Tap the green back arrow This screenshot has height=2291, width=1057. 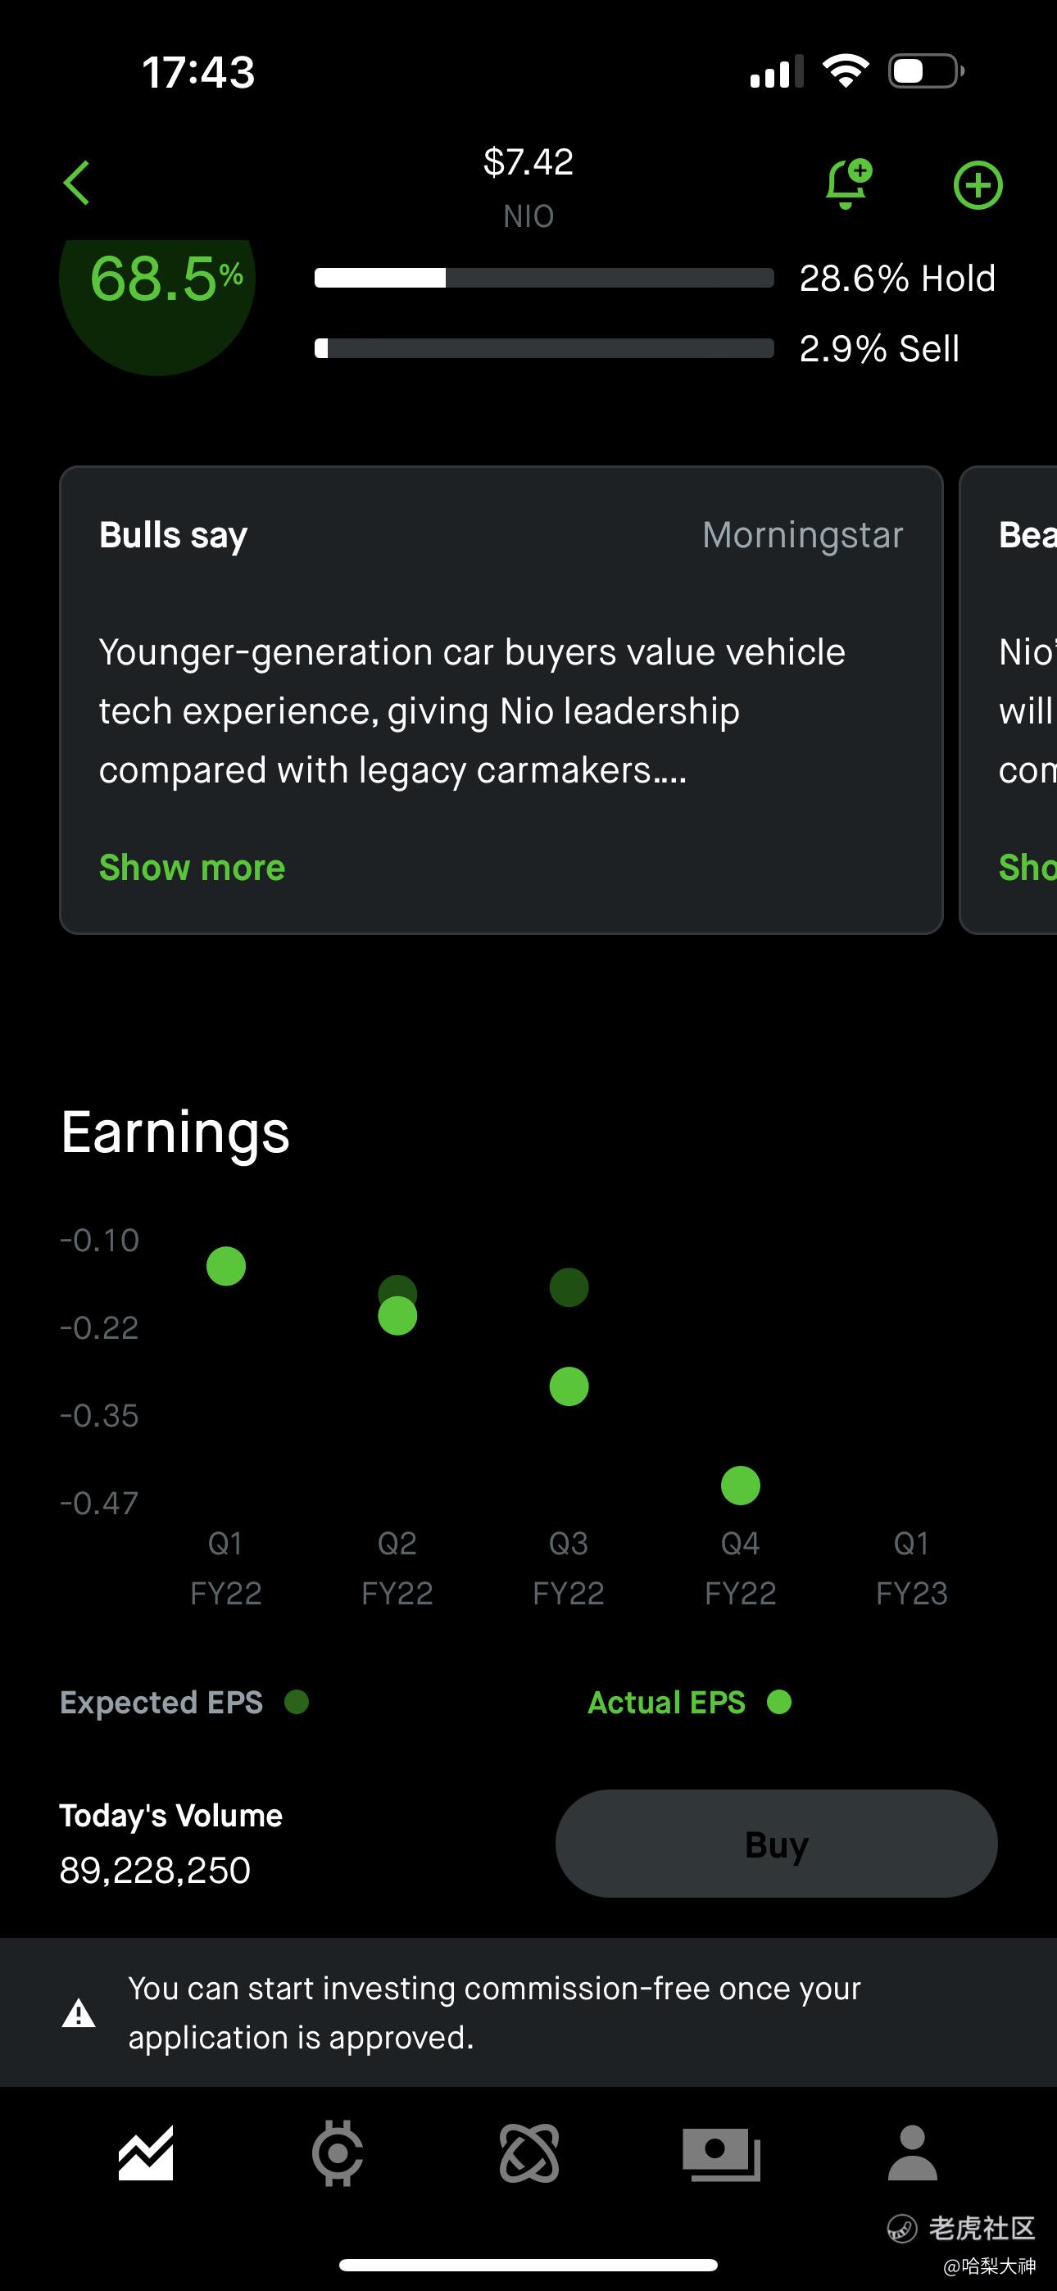point(77,184)
